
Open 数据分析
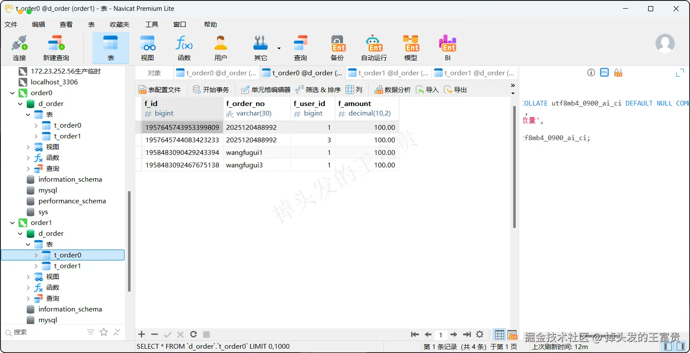(x=393, y=90)
